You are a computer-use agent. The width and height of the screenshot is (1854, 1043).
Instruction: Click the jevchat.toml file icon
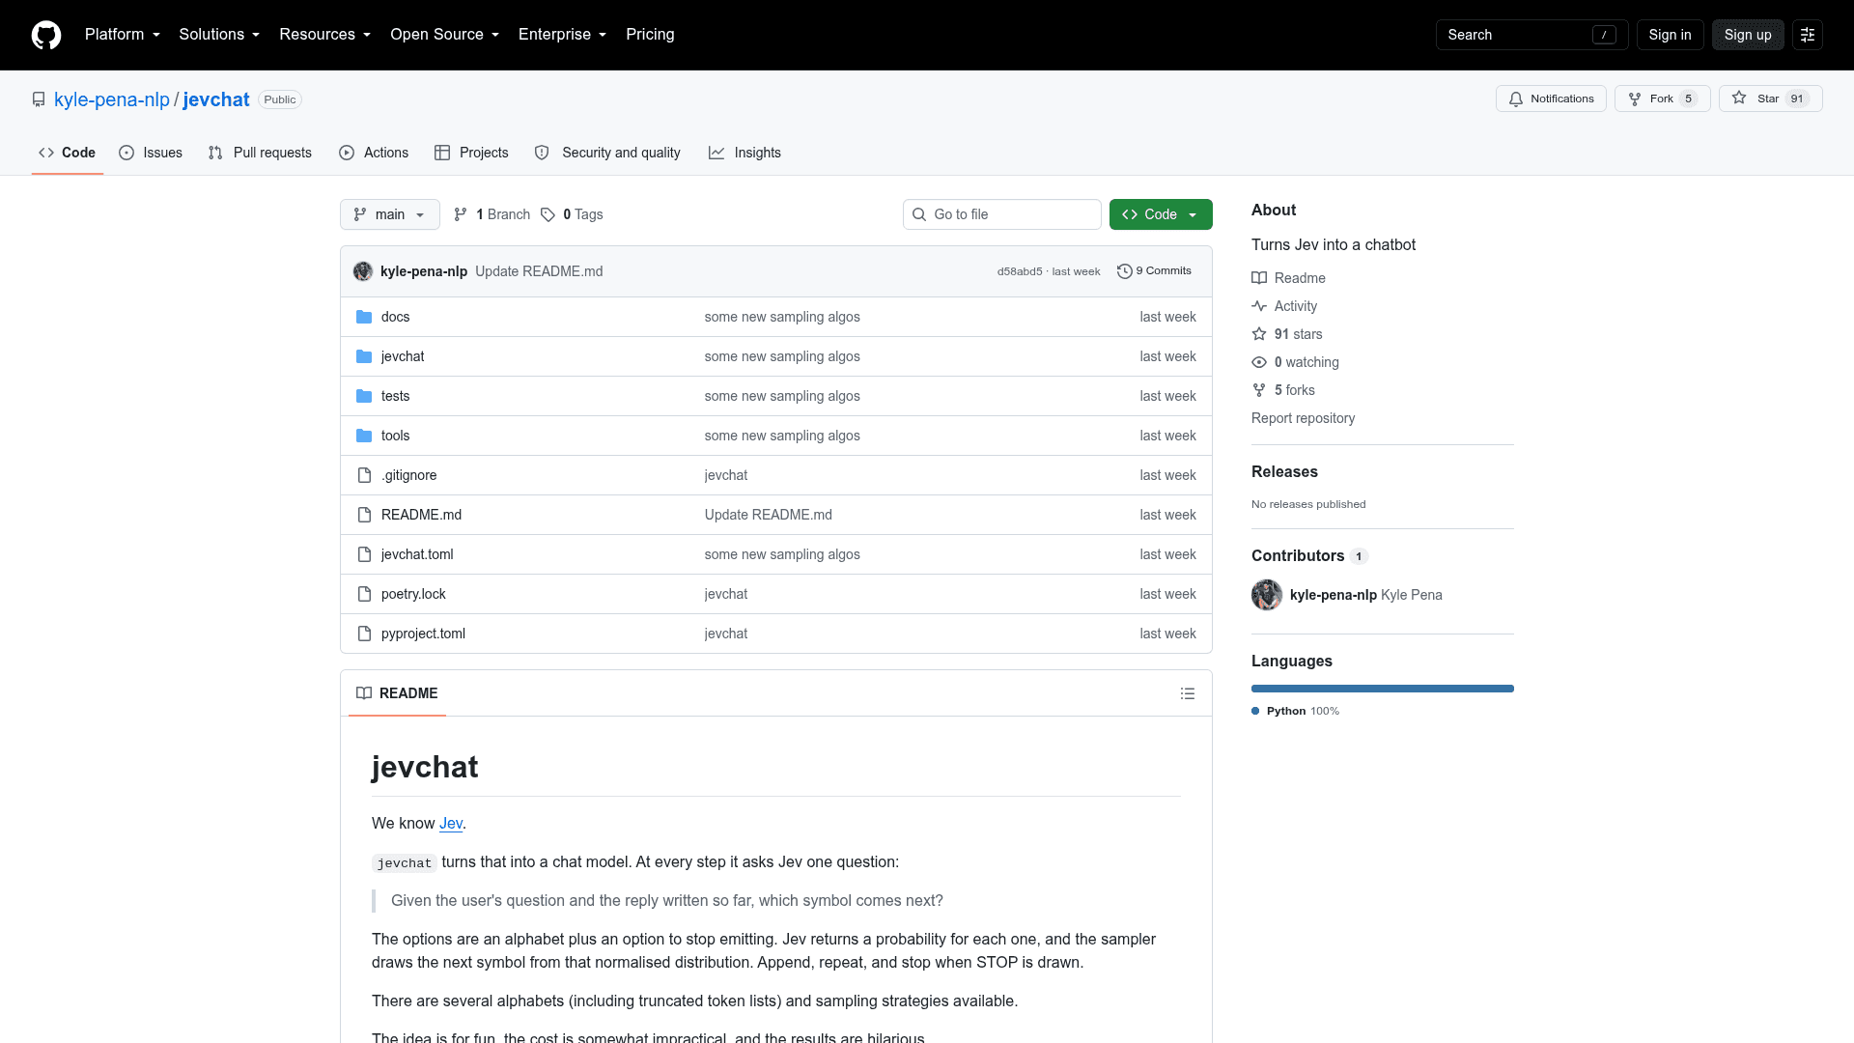tap(364, 554)
